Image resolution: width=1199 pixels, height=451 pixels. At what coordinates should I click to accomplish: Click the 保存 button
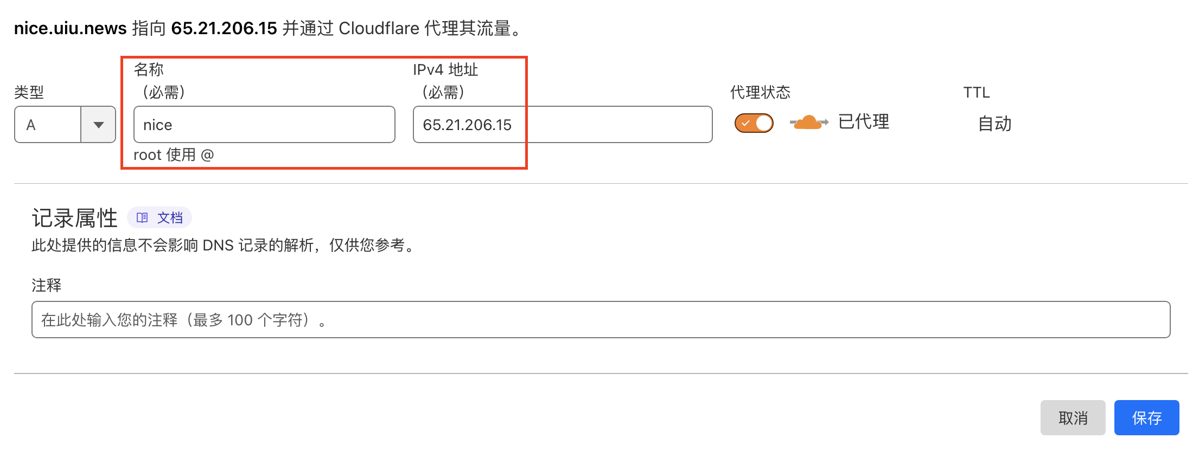point(1146,418)
